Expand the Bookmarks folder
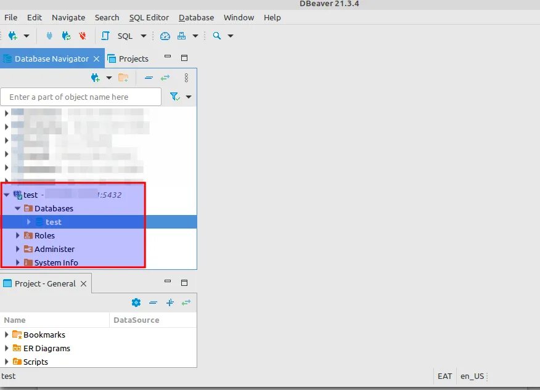 point(6,335)
